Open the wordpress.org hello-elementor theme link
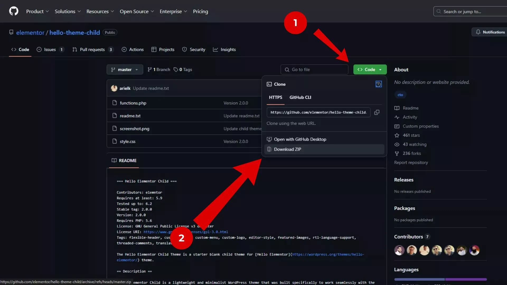Image resolution: width=507 pixels, height=285 pixels. (328, 254)
